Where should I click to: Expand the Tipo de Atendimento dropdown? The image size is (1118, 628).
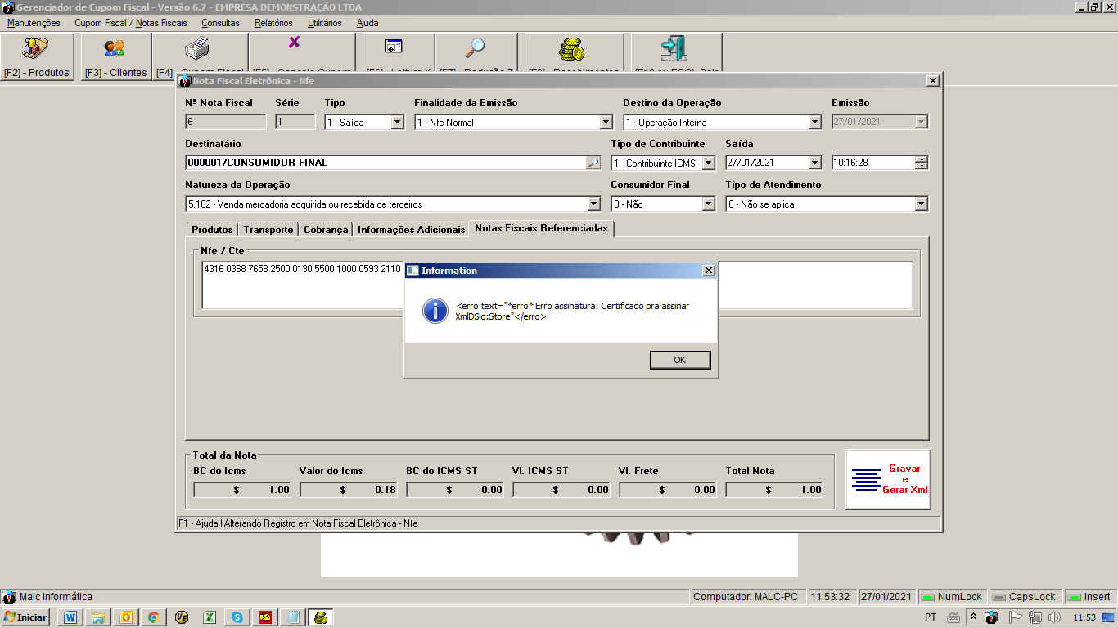922,204
